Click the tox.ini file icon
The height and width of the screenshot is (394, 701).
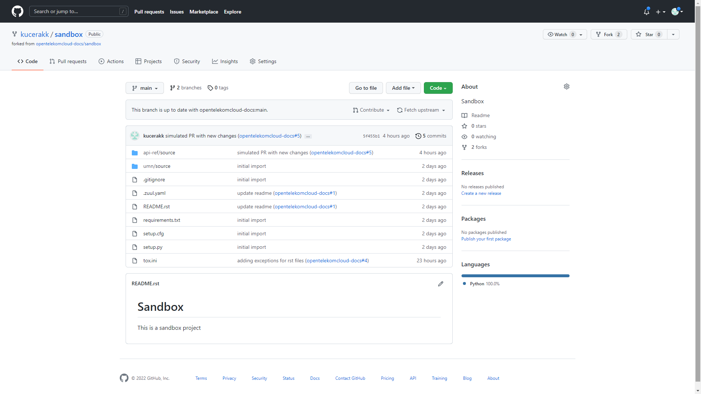135,261
